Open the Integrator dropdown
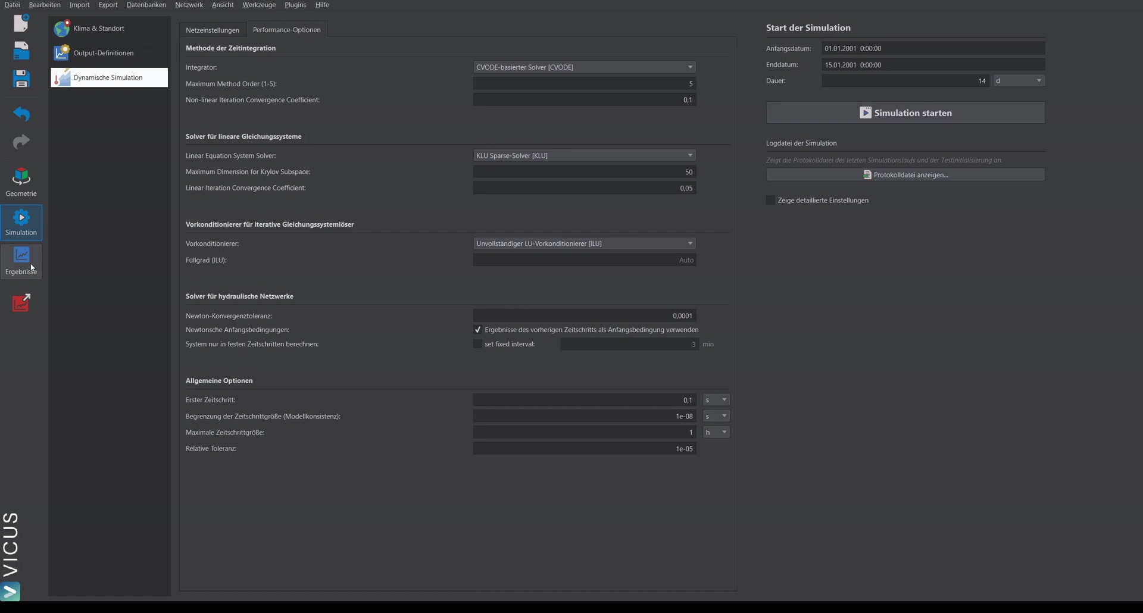Viewport: 1143px width, 613px height. [585, 67]
